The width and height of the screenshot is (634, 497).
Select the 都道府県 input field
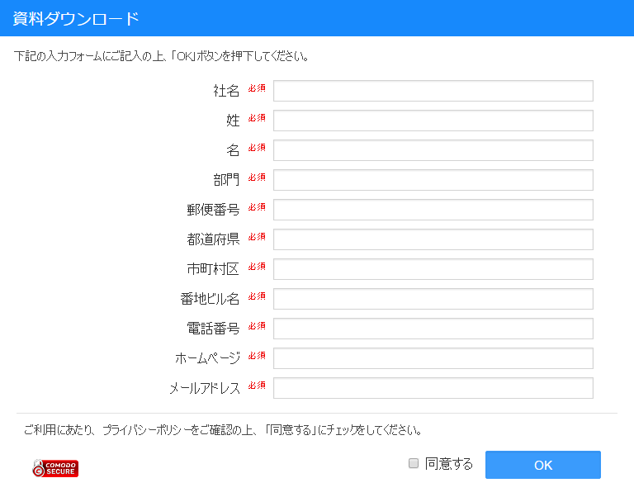(433, 239)
